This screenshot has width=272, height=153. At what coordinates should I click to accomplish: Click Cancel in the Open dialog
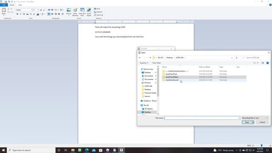[x=262, y=122]
